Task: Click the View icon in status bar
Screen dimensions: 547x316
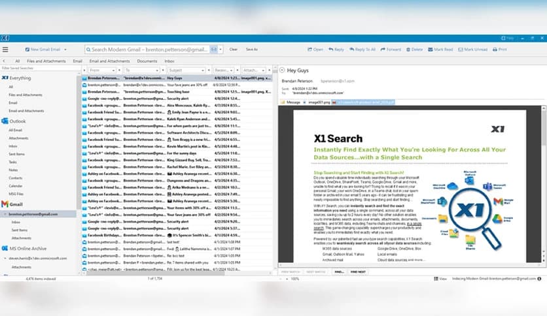Action: click(x=436, y=278)
